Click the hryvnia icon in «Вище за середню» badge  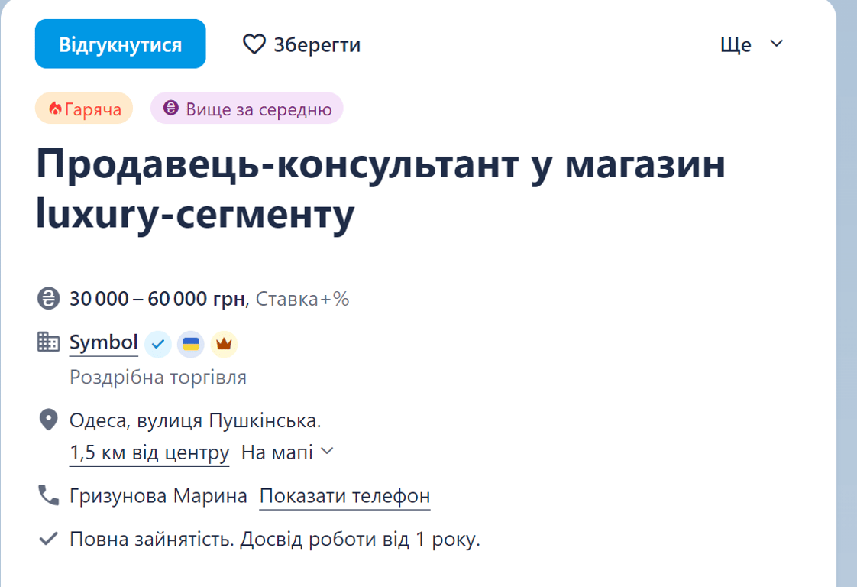171,108
